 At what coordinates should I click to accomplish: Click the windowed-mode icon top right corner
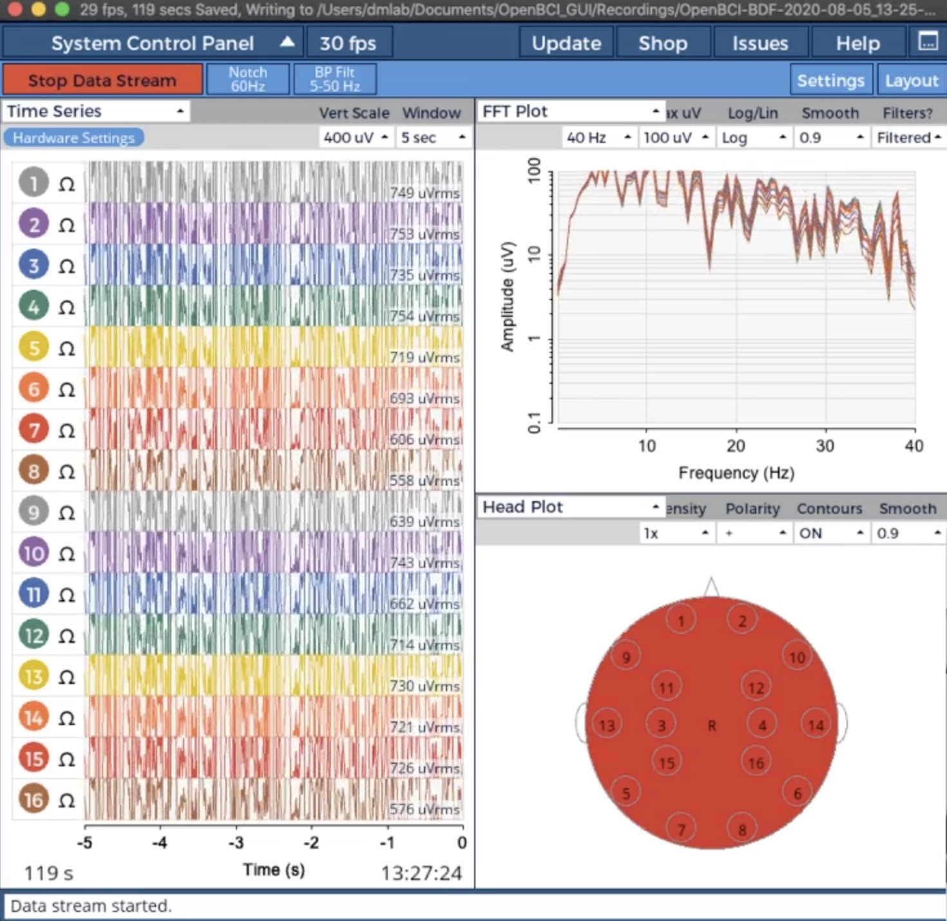tap(928, 41)
